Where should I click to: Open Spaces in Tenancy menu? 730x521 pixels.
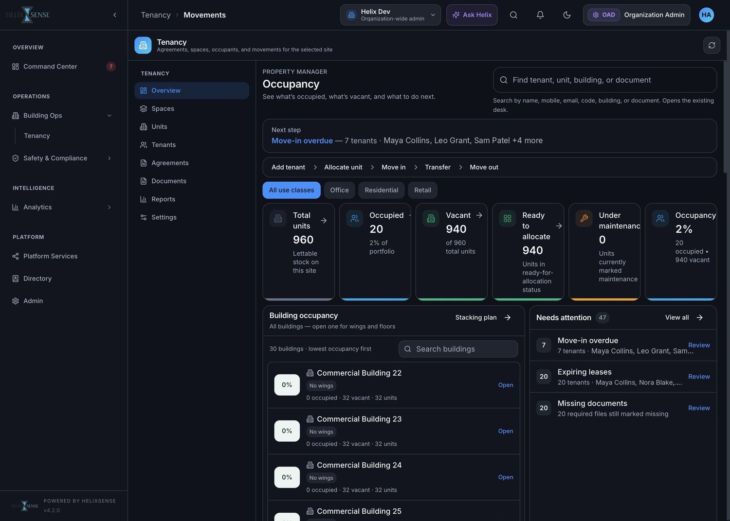point(192,108)
